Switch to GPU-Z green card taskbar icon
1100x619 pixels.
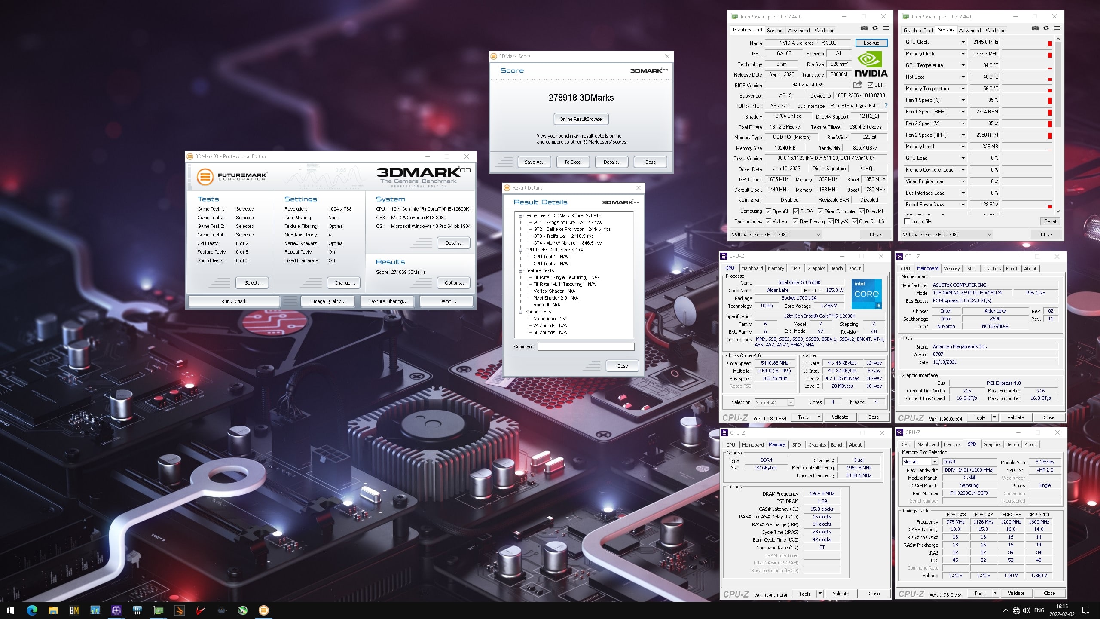click(x=159, y=610)
